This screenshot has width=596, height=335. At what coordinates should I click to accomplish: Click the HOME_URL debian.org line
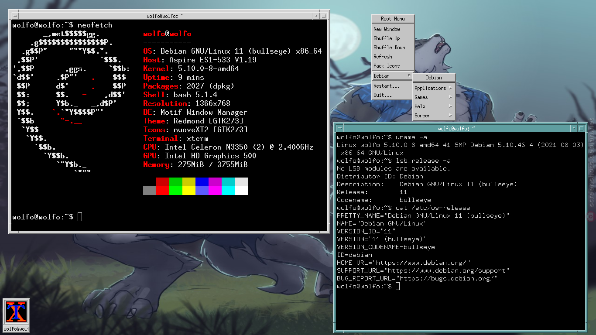(404, 263)
